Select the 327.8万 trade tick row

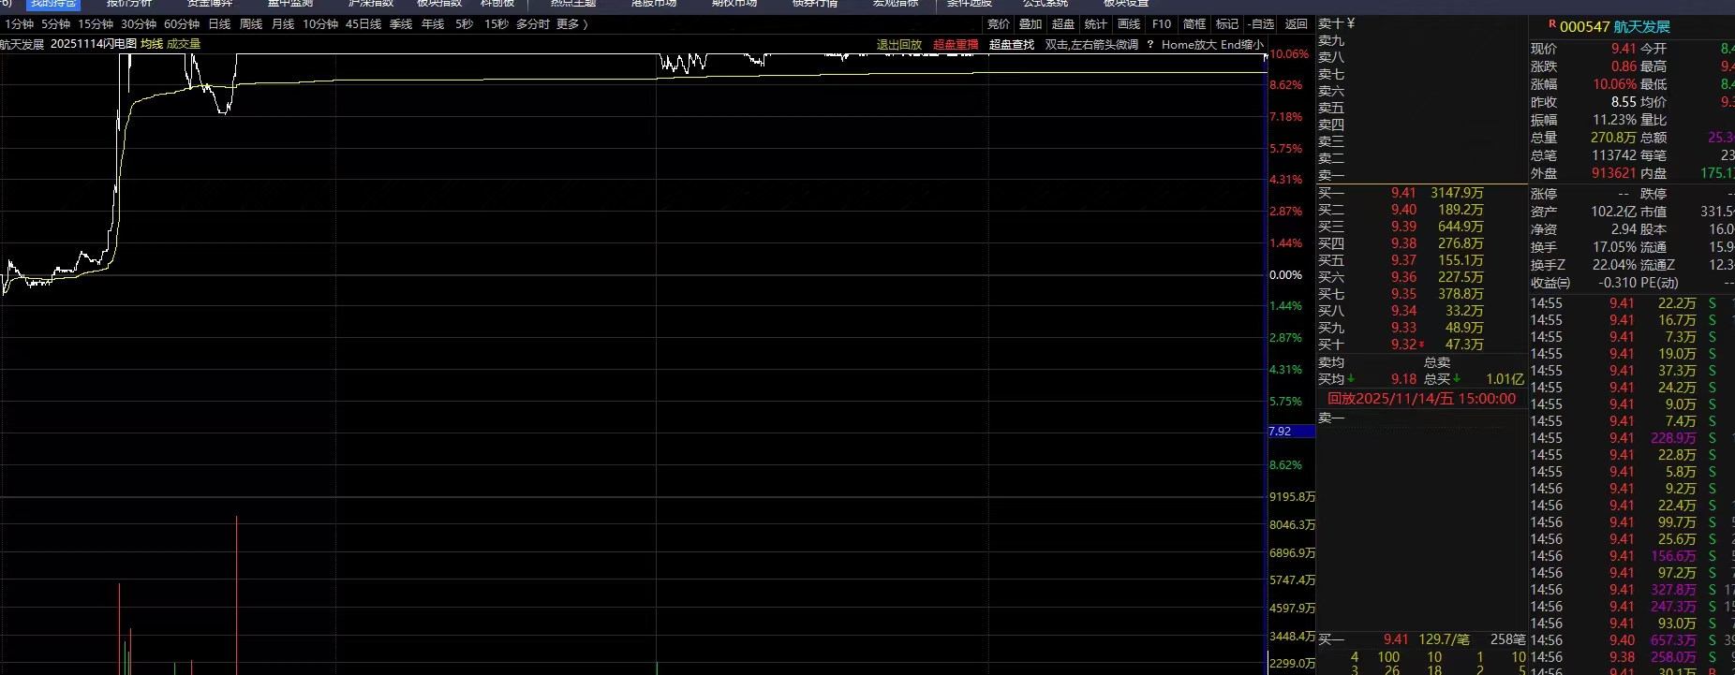click(x=1631, y=590)
